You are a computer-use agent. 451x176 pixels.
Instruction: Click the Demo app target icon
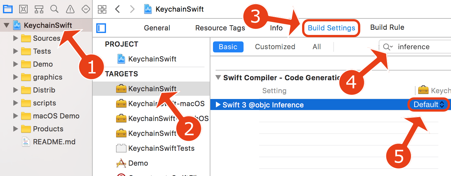(121, 163)
